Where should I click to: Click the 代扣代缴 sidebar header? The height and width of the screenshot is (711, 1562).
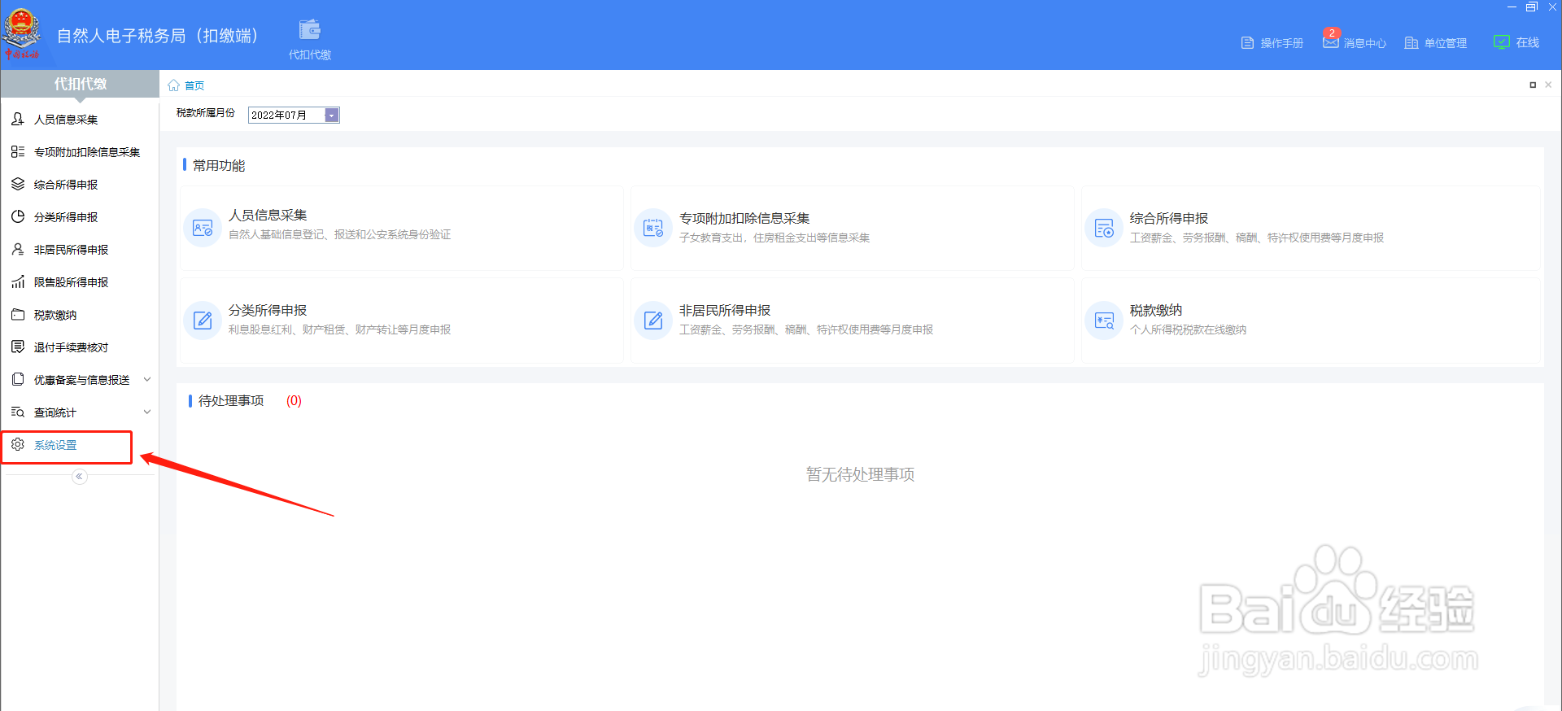(80, 84)
